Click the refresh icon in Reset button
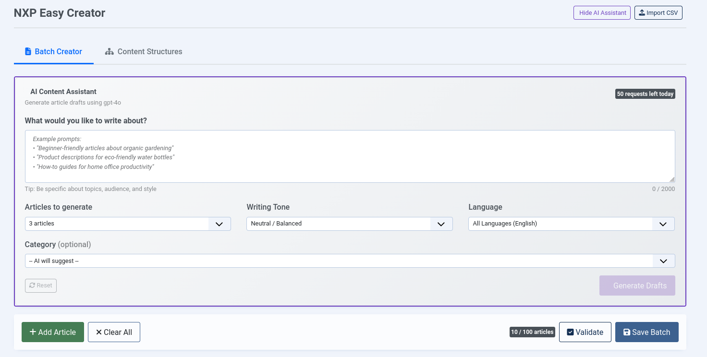The image size is (707, 357). (x=32, y=286)
